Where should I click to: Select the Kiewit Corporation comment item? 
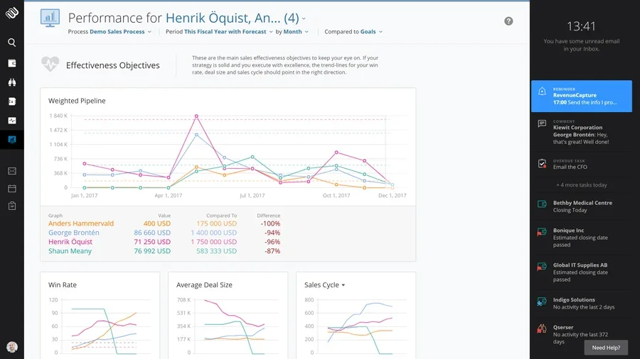point(581,131)
